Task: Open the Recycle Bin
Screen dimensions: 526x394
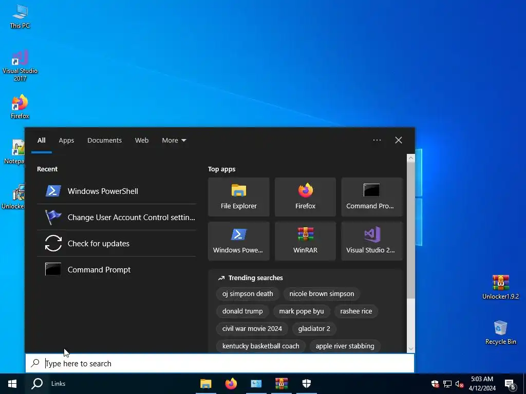Action: coord(500,332)
